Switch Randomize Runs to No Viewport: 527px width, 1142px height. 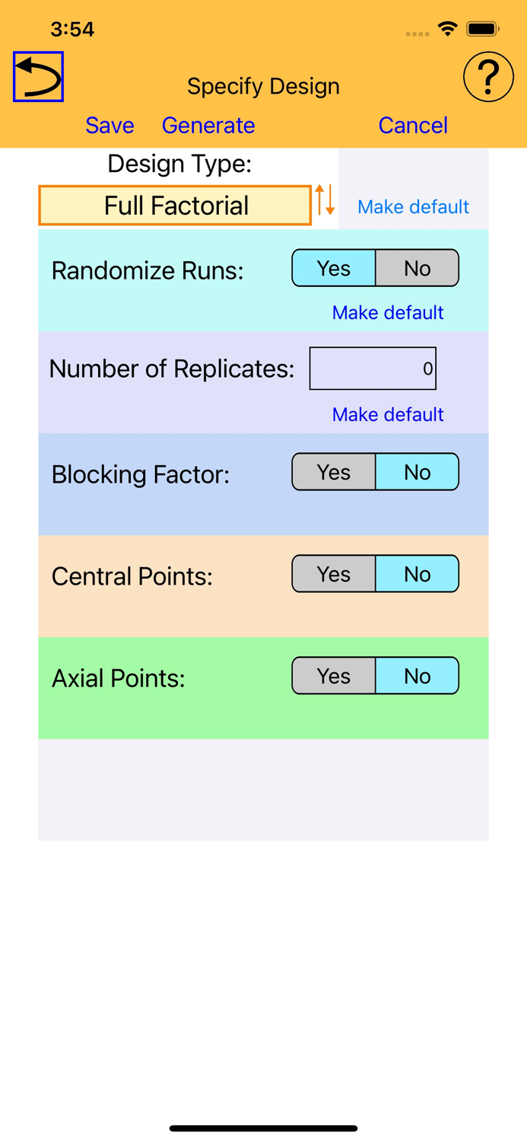coord(417,268)
